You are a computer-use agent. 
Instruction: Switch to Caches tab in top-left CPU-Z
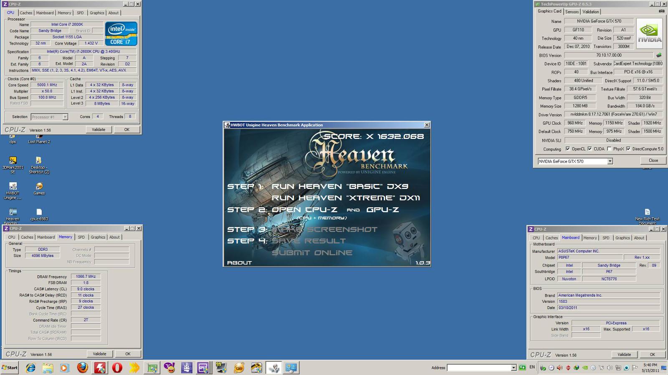[26, 13]
